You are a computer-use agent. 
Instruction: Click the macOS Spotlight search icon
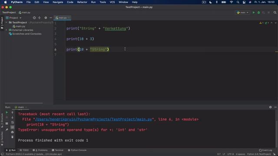click(238, 2)
